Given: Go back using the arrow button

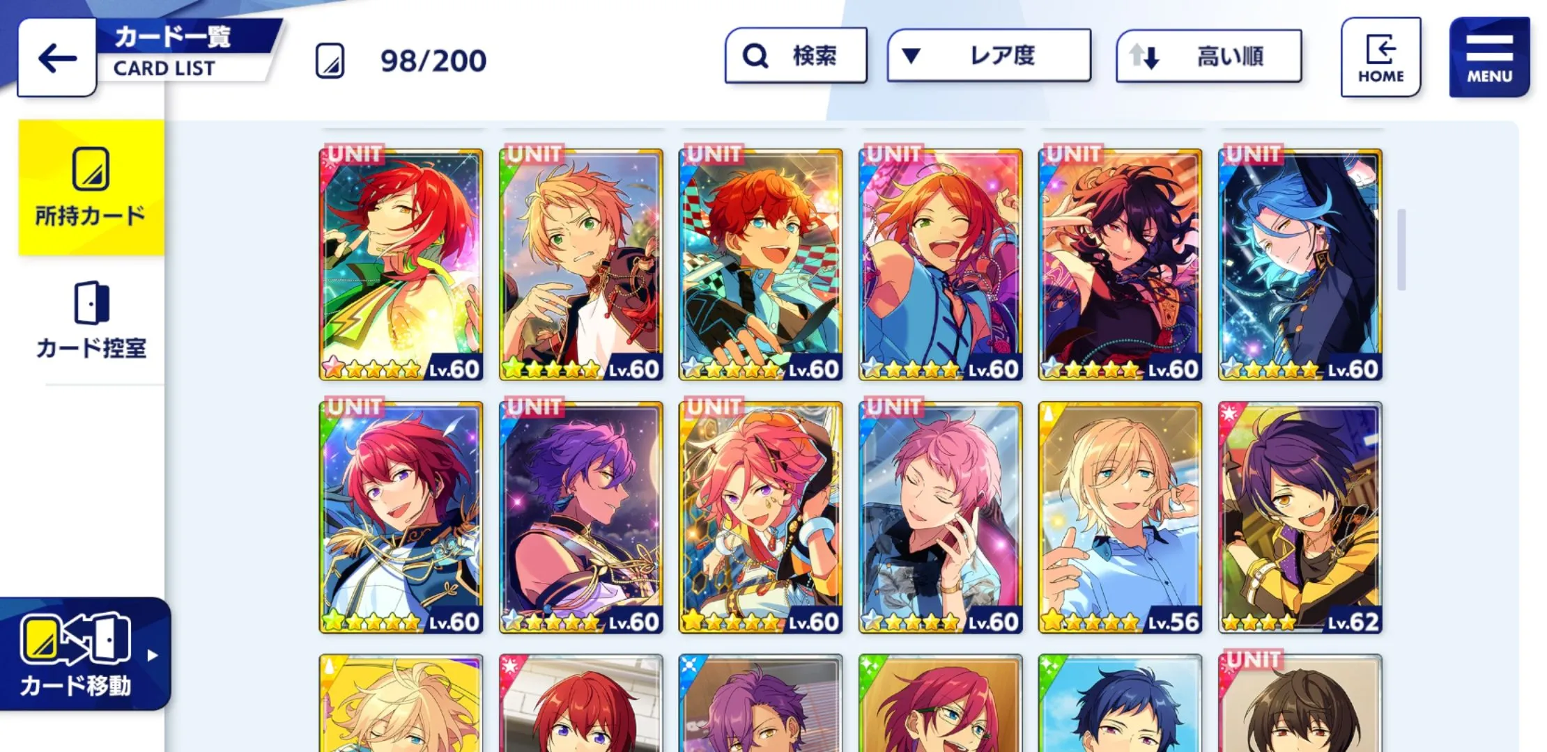Looking at the screenshot, I should tap(57, 58).
